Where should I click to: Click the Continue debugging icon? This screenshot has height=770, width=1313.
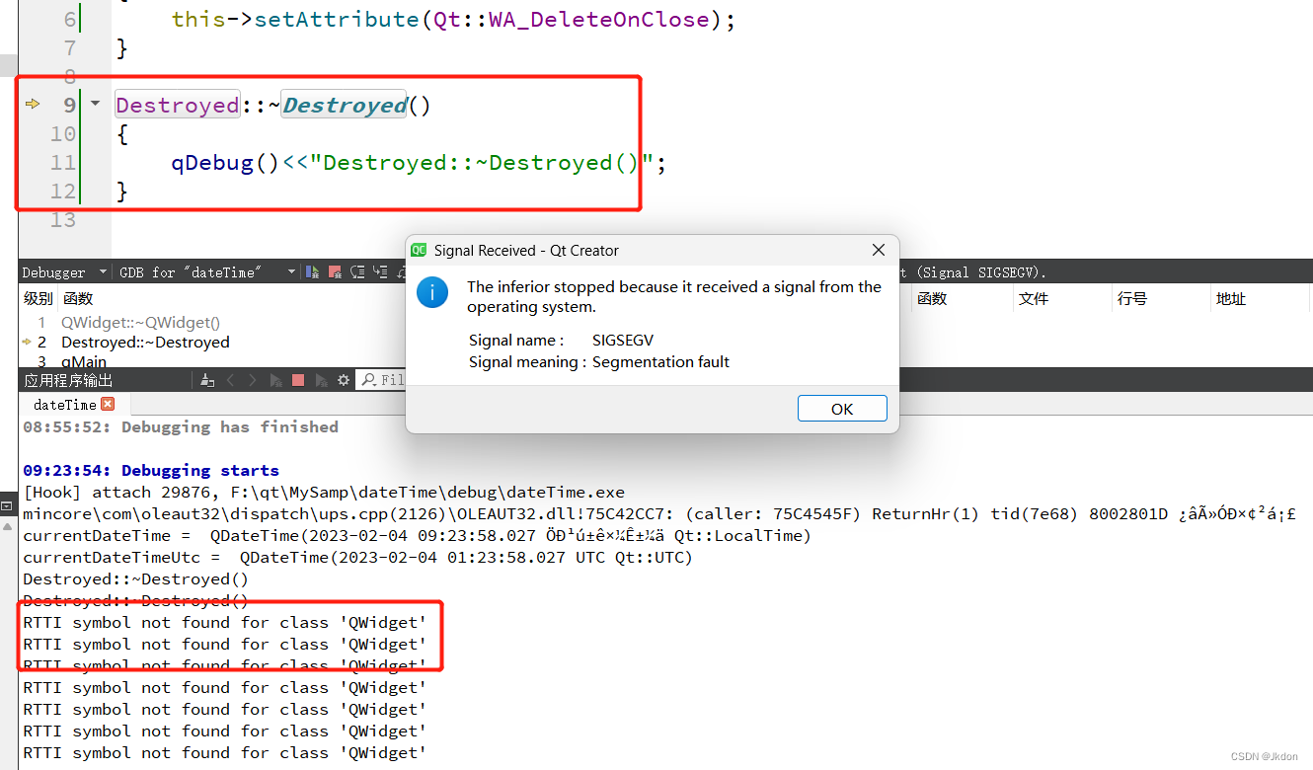tap(311, 272)
